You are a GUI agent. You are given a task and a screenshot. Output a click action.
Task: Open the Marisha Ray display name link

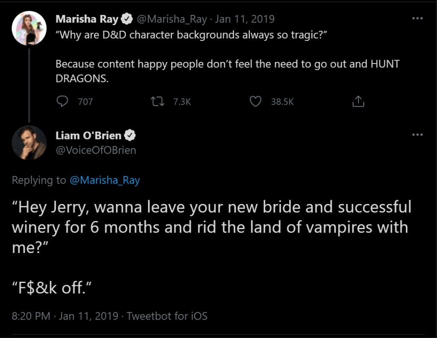click(87, 19)
